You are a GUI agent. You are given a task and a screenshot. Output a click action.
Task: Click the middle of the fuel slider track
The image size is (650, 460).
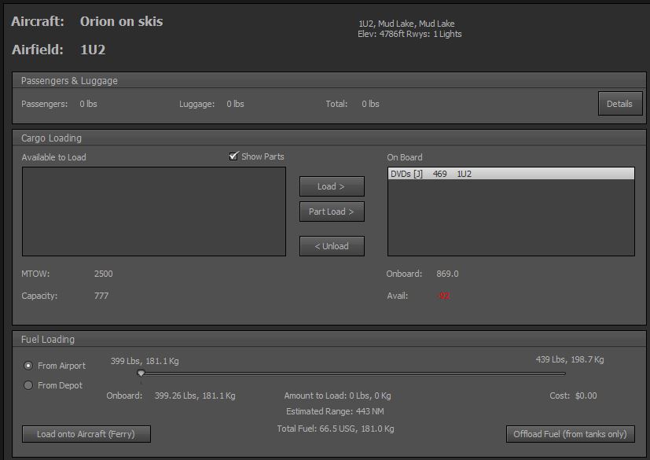[353, 374]
